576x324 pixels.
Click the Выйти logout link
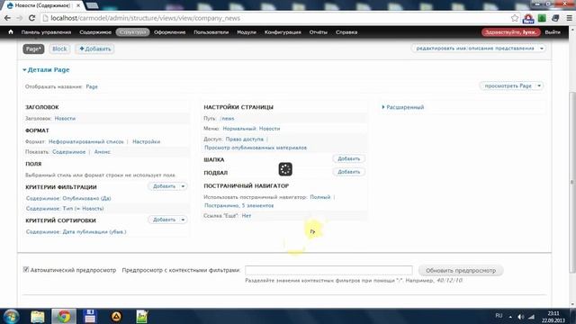coord(553,32)
